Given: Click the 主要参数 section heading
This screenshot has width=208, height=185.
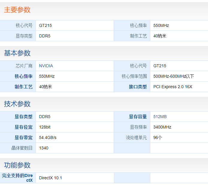Looking at the screenshot, I should [x=17, y=10].
